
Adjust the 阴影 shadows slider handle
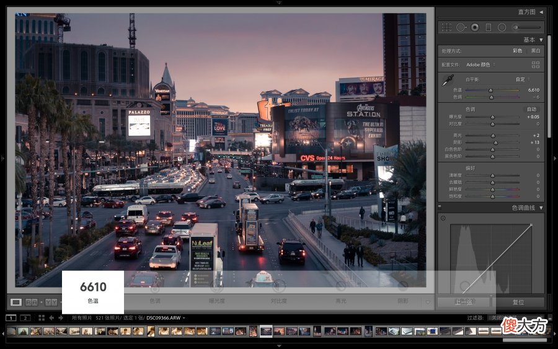[x=495, y=143]
